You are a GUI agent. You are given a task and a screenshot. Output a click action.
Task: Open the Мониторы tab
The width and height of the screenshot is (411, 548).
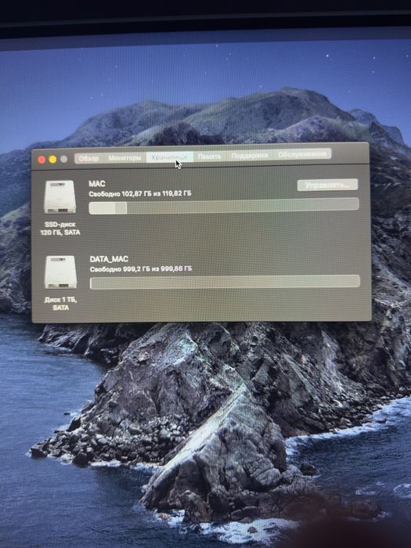(124, 158)
